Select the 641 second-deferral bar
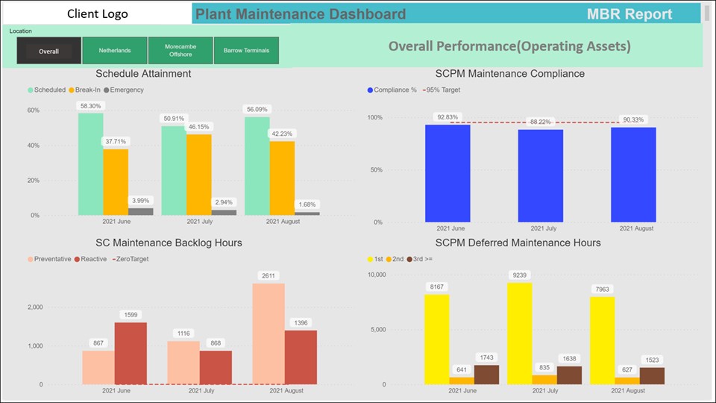716x403 pixels. pos(462,381)
